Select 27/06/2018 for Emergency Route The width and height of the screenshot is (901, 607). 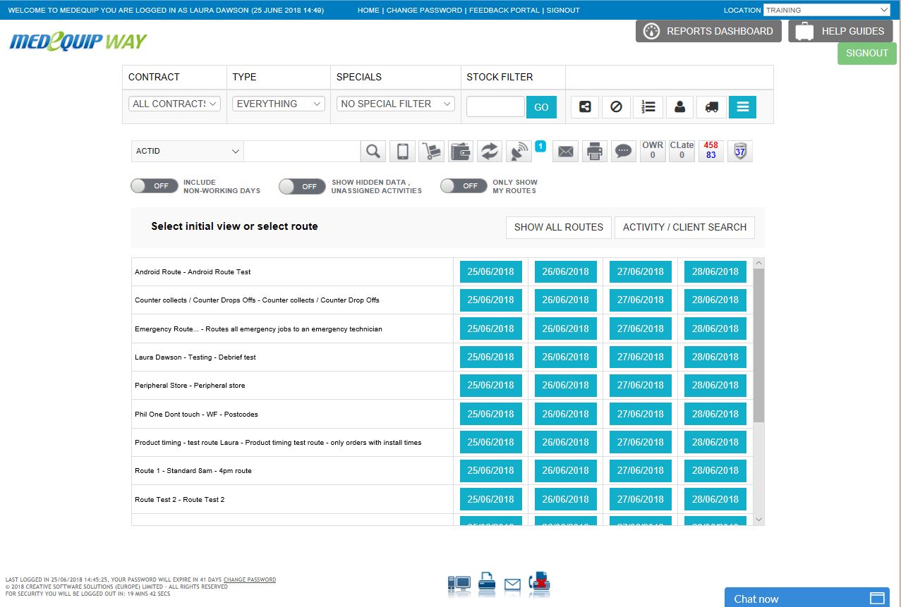tap(641, 329)
